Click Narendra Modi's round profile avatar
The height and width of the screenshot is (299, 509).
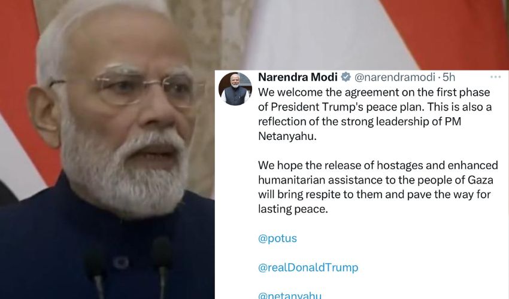coord(235,89)
